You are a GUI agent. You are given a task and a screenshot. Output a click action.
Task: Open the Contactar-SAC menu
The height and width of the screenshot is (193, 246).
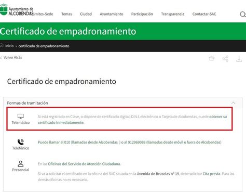204,14
